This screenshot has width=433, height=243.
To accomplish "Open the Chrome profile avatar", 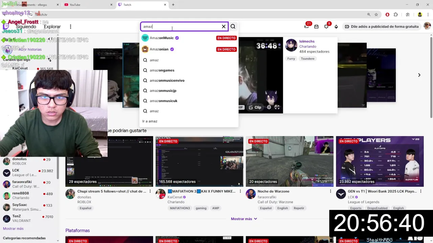I will tap(420, 15).
